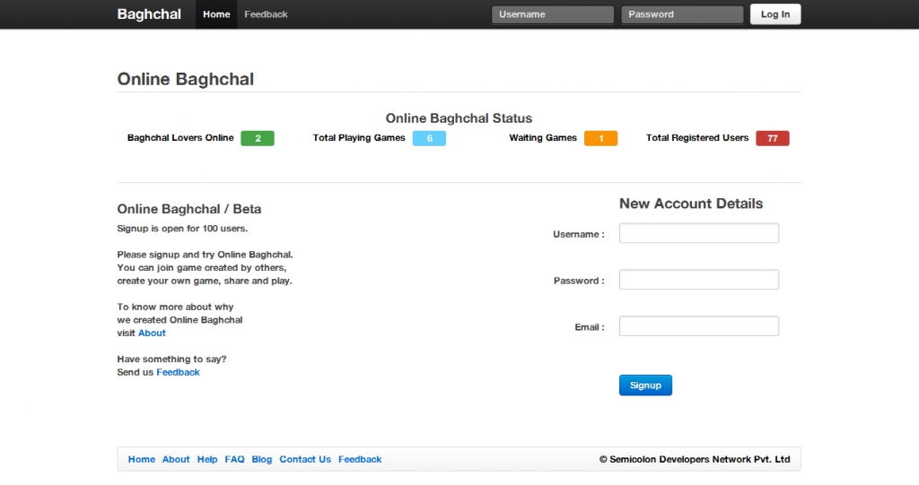Screen dimensions: 919x485
Task: Click 'Signup is open for 100 users.' text
Action: [x=182, y=229]
